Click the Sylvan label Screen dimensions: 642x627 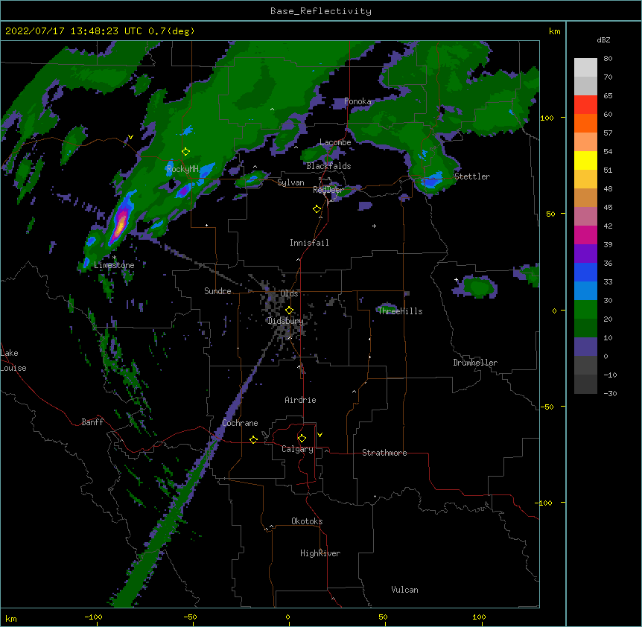click(290, 182)
